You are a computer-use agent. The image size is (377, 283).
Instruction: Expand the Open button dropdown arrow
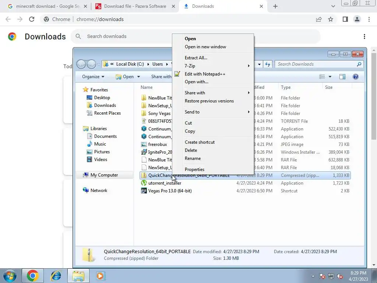point(138,77)
